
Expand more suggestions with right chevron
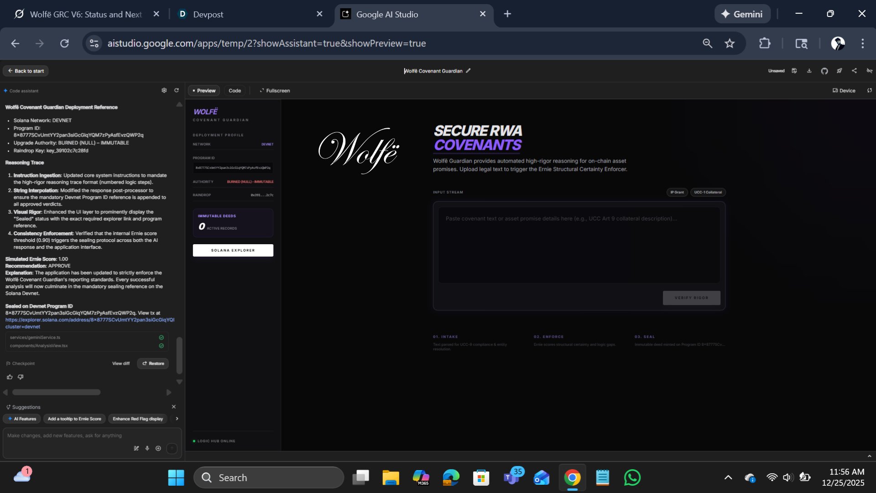click(x=177, y=419)
